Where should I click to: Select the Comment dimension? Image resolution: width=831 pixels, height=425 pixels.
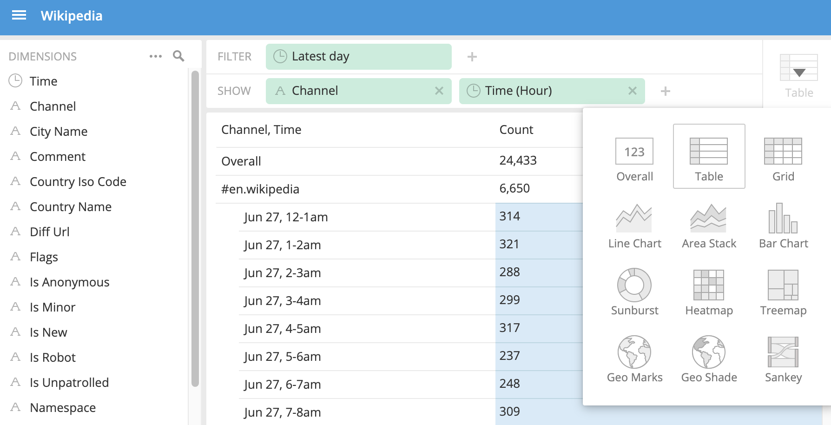point(95,156)
